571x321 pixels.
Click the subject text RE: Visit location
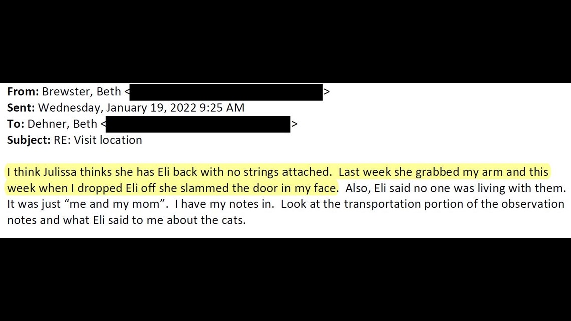point(98,140)
